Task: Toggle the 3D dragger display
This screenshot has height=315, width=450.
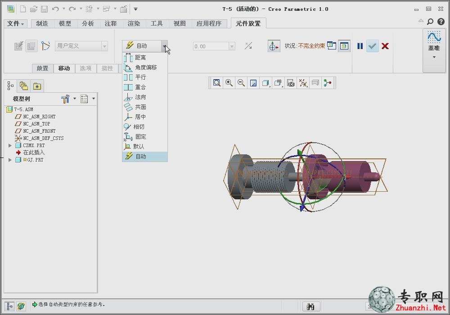Action: (274, 46)
